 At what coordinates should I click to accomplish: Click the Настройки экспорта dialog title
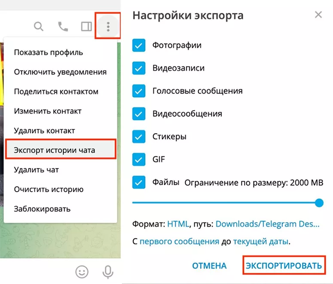[188, 15]
